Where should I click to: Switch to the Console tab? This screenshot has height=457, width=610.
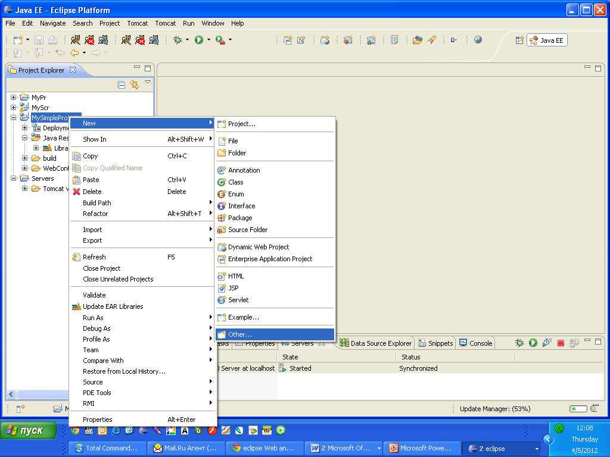click(476, 343)
